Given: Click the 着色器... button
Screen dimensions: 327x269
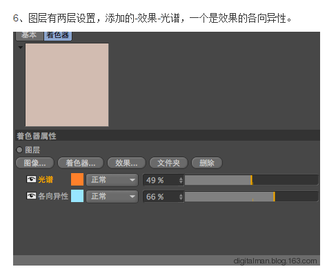Looking at the screenshot, I should (81, 163).
